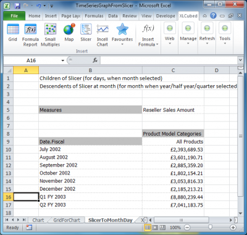Image resolution: width=247 pixels, height=235 pixels.
Task: Select column C header
Action: click(x=173, y=70)
